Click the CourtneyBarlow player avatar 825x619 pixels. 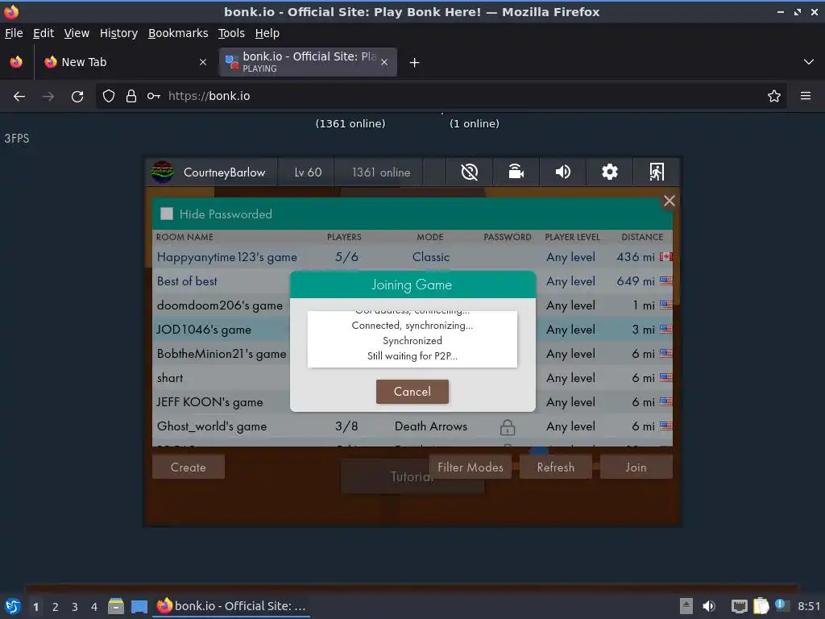click(x=163, y=172)
